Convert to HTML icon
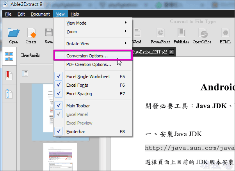This screenshot has width=235, height=171. pos(225,32)
